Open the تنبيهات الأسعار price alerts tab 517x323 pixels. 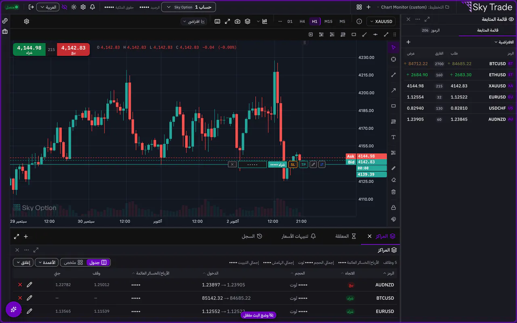298,236
